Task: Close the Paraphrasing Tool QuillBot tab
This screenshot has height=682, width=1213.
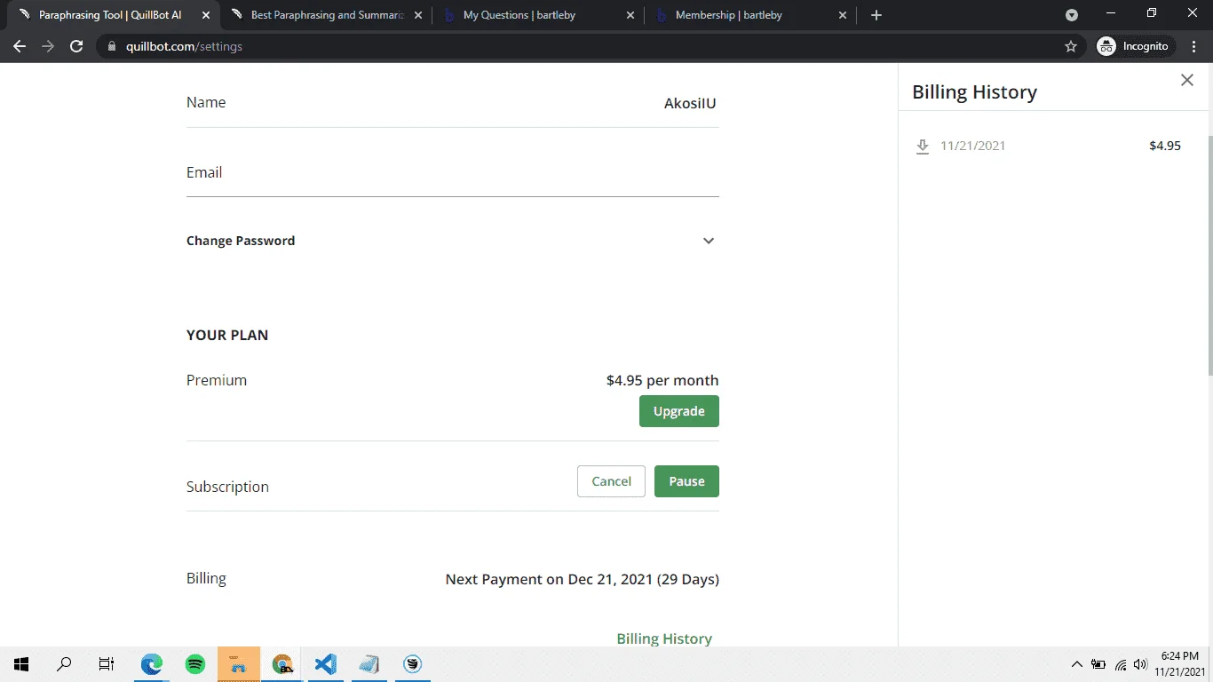Action: coord(206,15)
